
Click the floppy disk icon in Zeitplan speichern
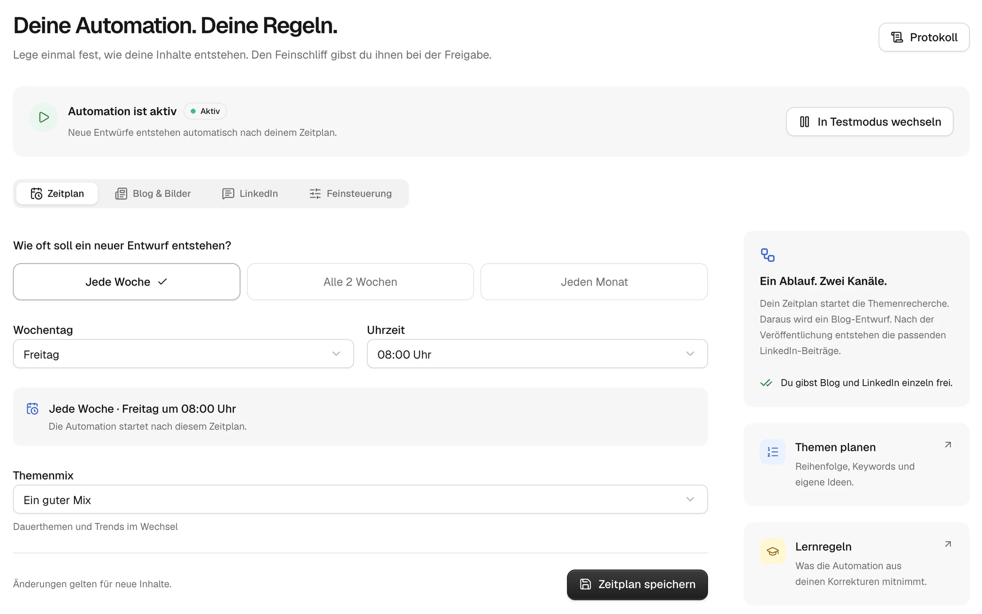point(586,585)
